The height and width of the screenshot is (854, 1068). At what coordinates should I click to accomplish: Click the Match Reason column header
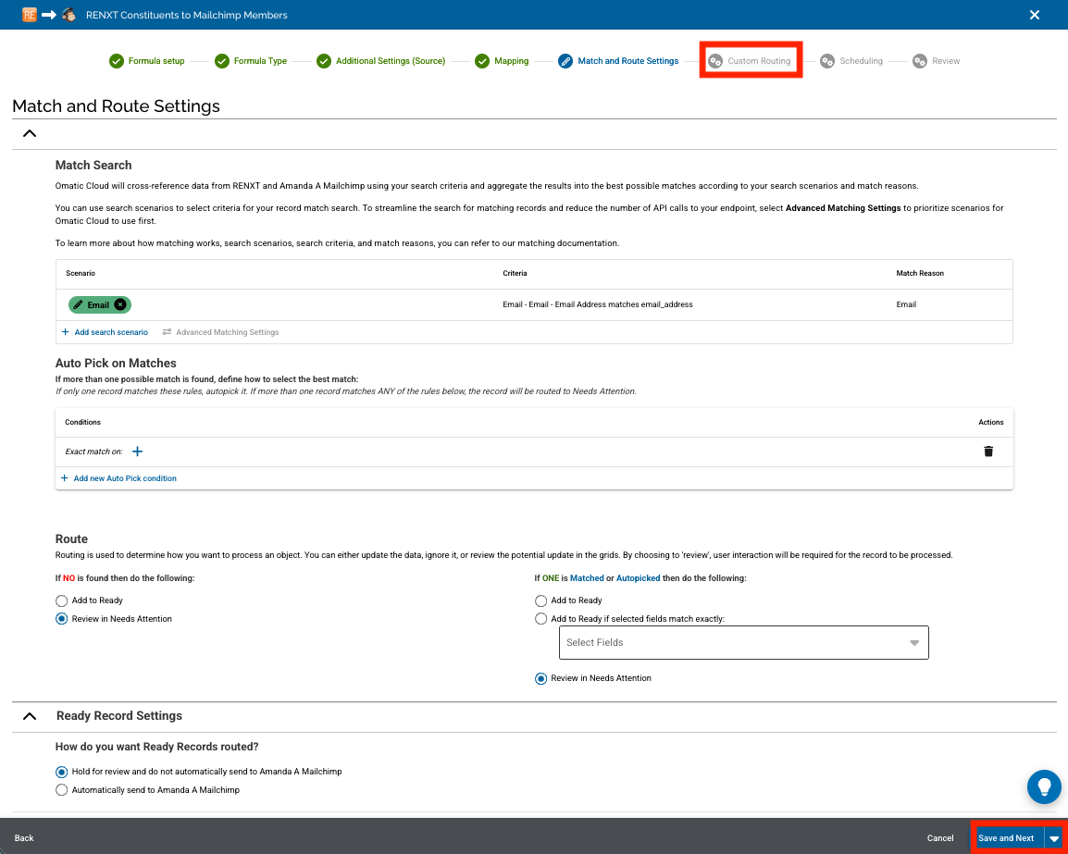(x=920, y=273)
